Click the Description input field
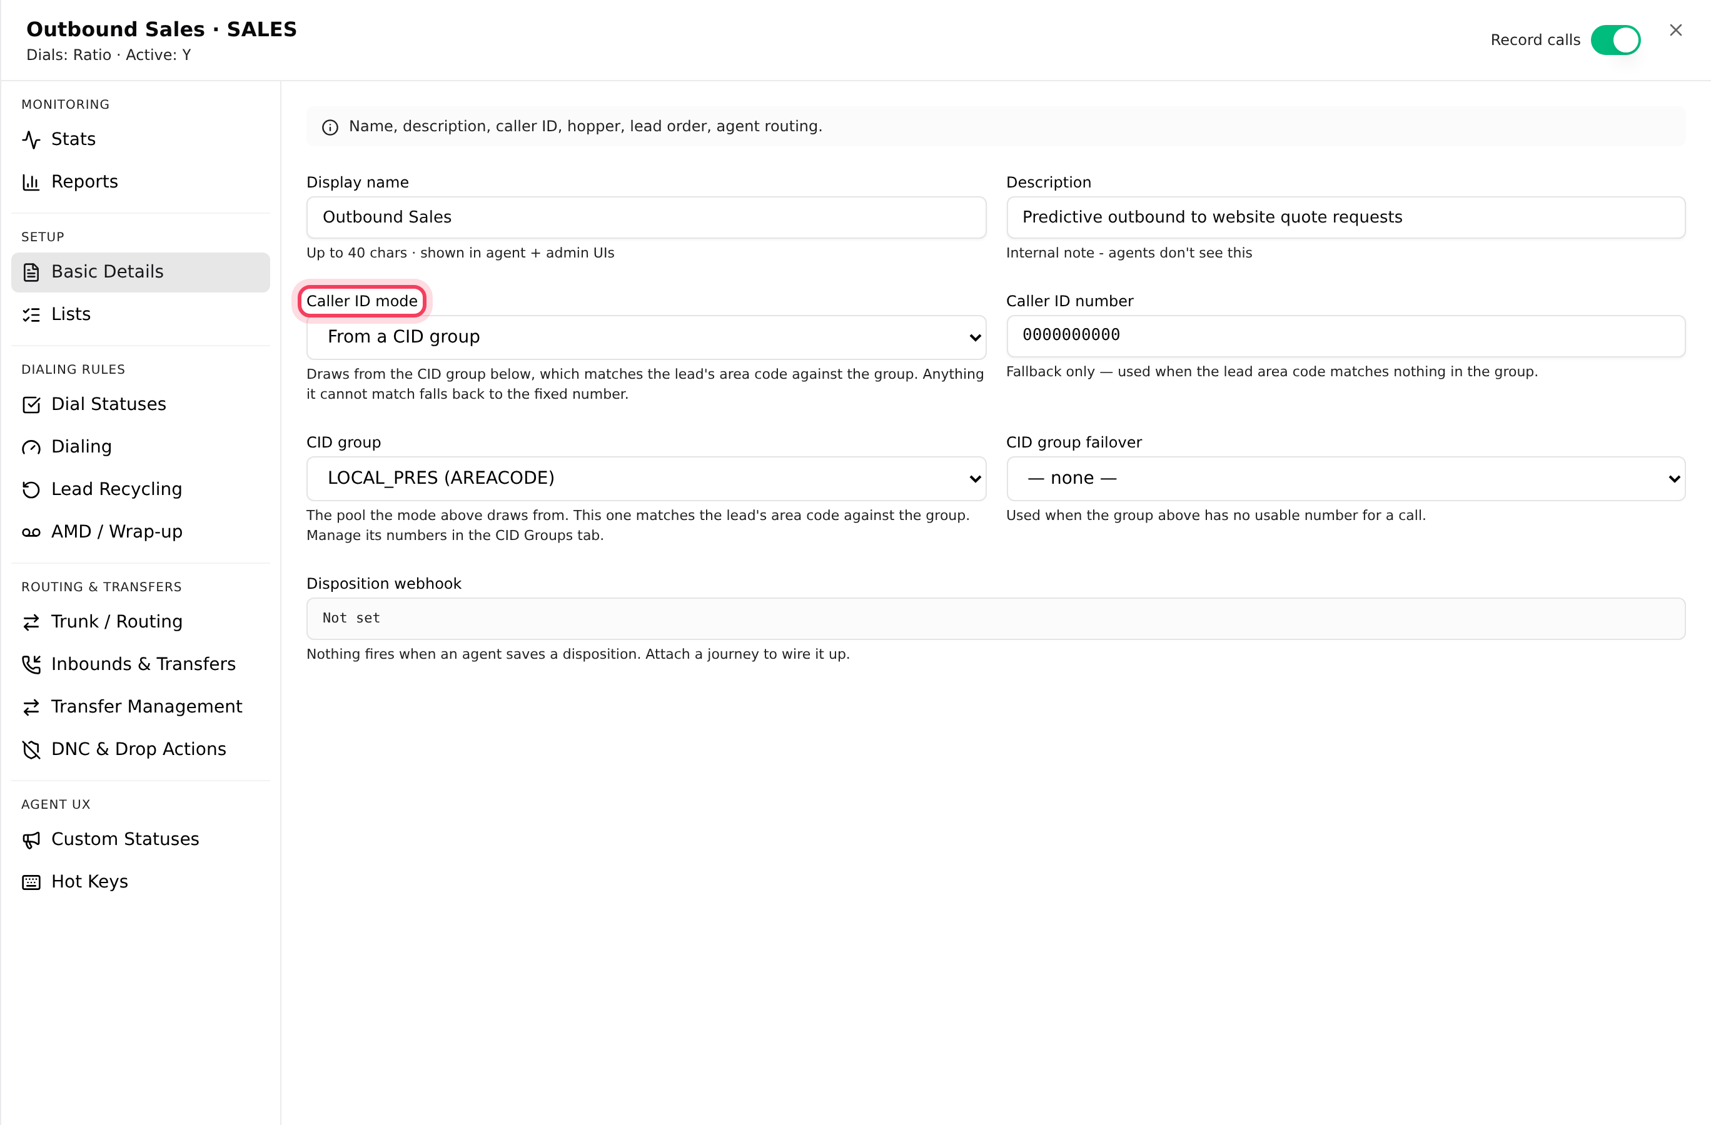 click(1345, 217)
